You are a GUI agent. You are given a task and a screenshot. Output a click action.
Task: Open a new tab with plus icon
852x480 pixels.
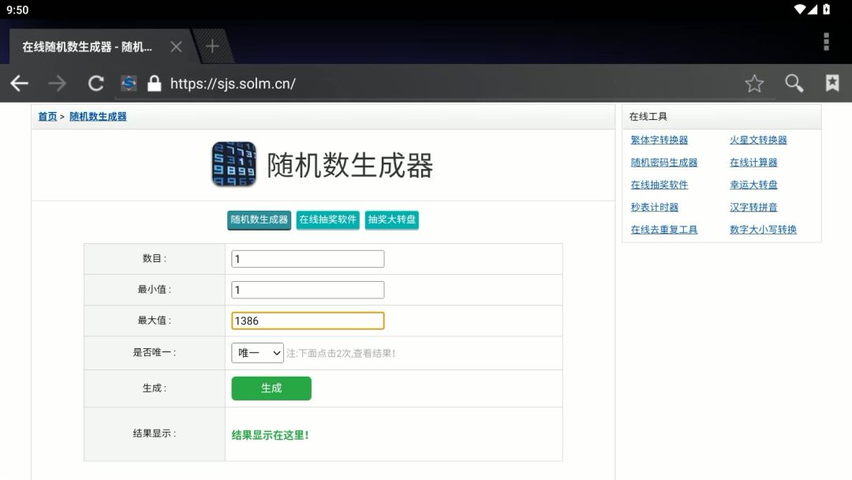211,47
